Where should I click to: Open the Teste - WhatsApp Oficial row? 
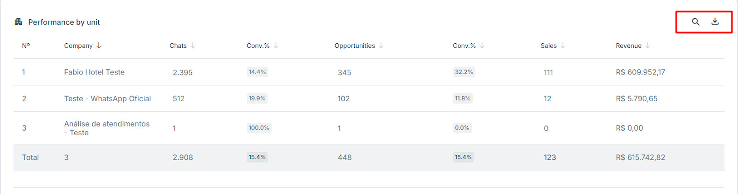pos(369,98)
